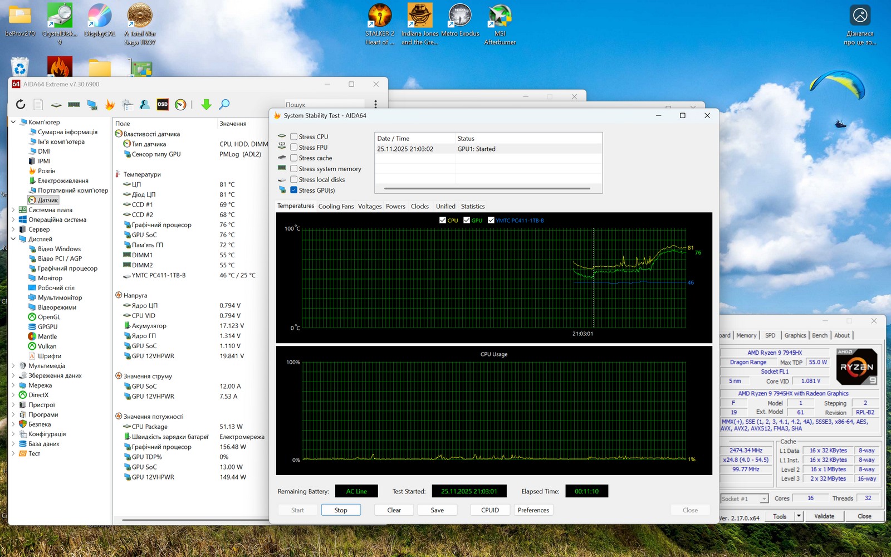Open the memory module benchmark icon
891x557 pixels.
pyautogui.click(x=74, y=104)
